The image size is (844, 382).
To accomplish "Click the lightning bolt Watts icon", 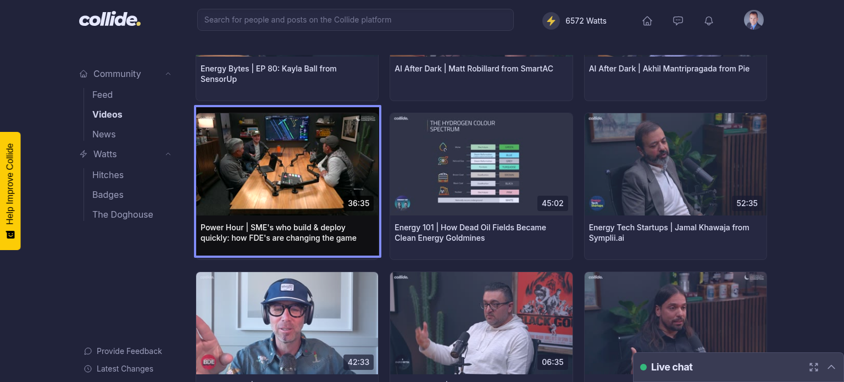I will click(551, 21).
